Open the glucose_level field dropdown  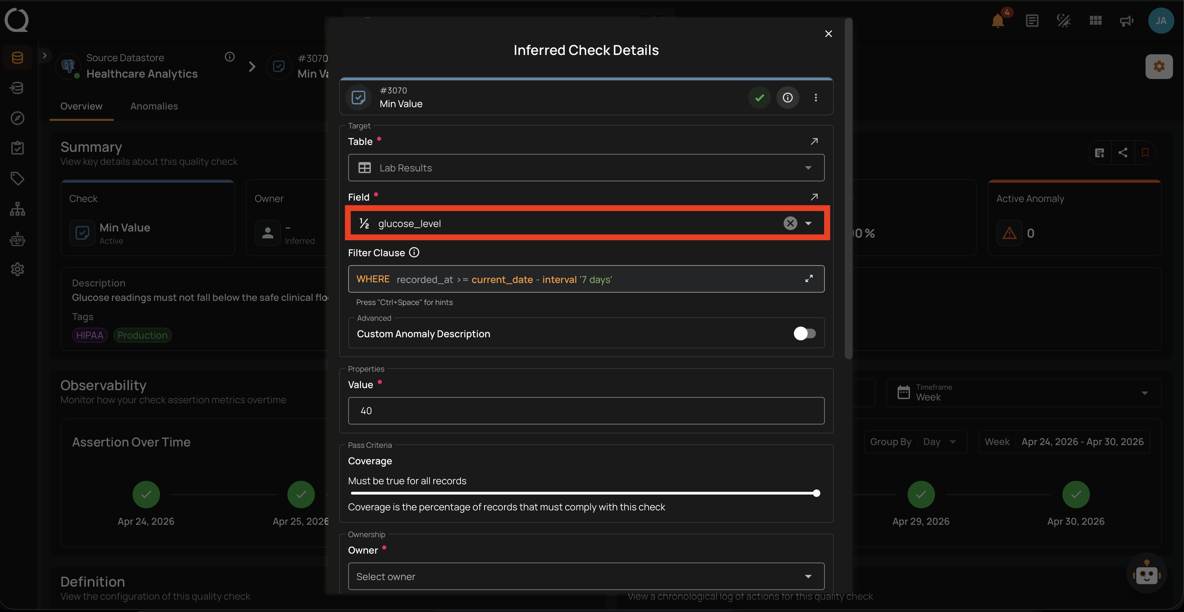pos(808,224)
